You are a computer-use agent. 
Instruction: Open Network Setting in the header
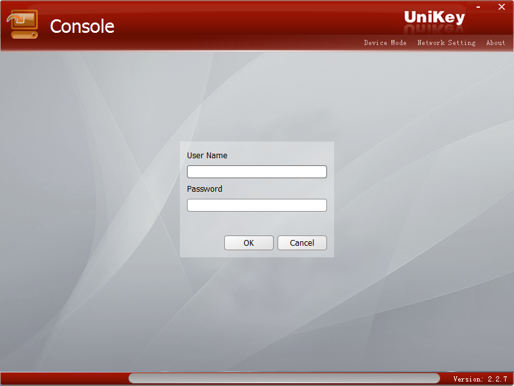446,42
